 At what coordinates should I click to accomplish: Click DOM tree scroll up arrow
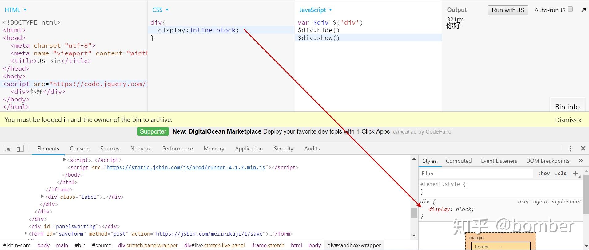(414, 159)
